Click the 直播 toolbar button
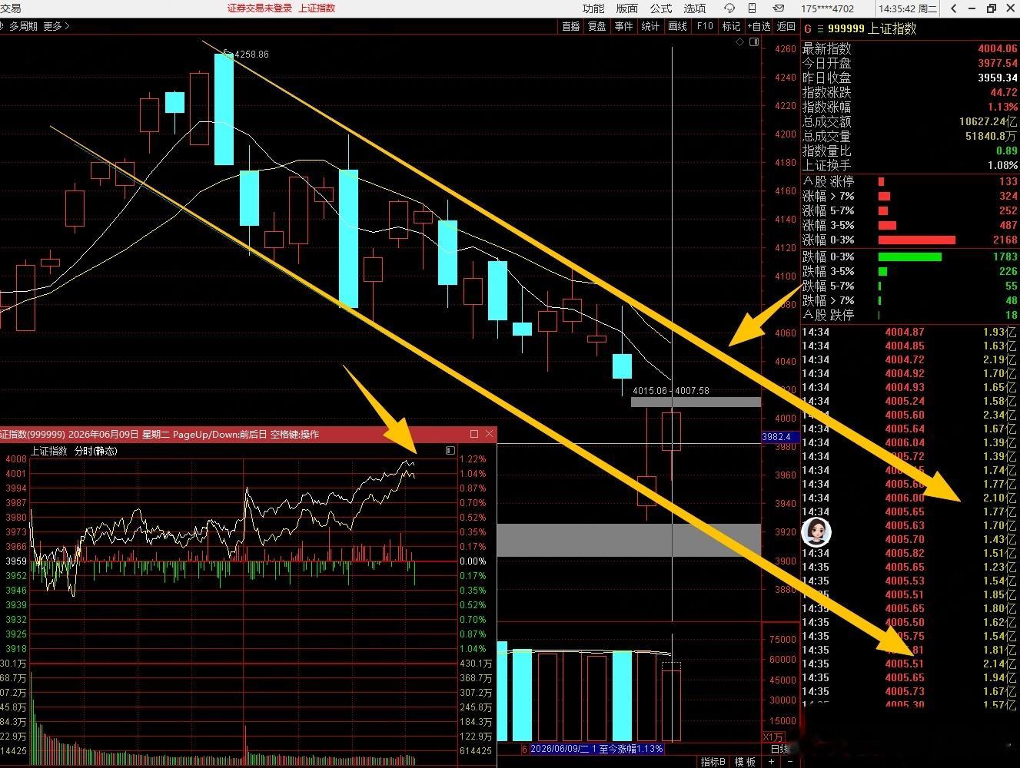This screenshot has width=1020, height=768. [571, 26]
